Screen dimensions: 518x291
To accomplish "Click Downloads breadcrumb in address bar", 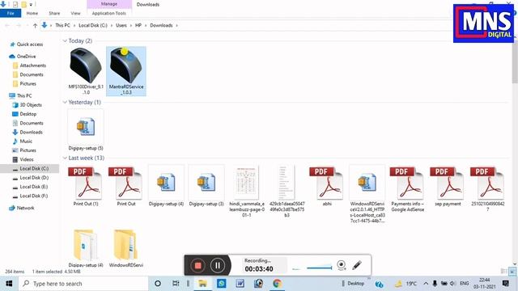I will coord(161,25).
